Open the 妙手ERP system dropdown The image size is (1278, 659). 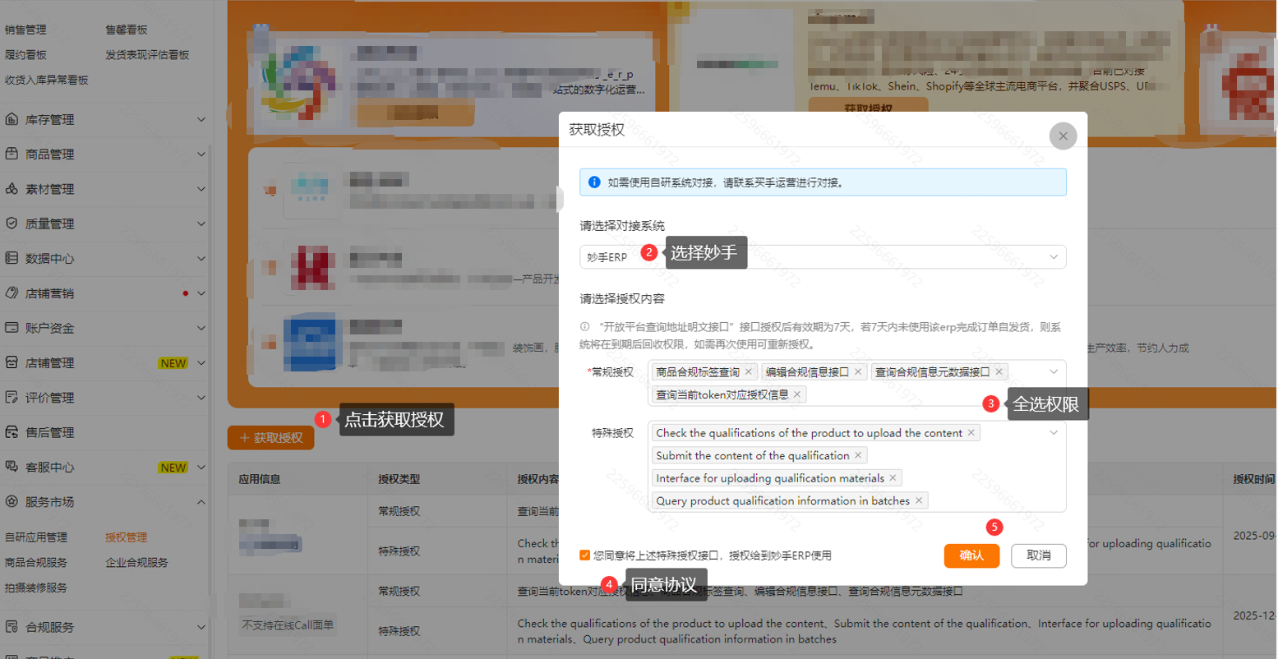[823, 257]
